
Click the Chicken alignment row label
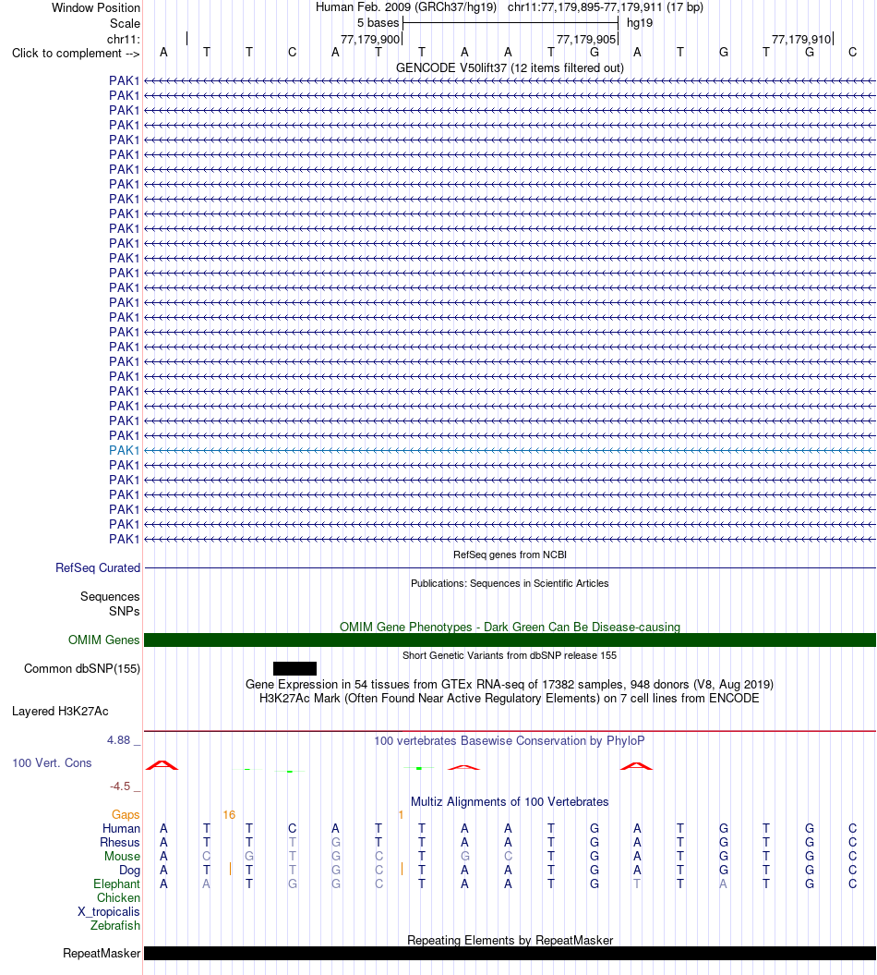(x=119, y=898)
